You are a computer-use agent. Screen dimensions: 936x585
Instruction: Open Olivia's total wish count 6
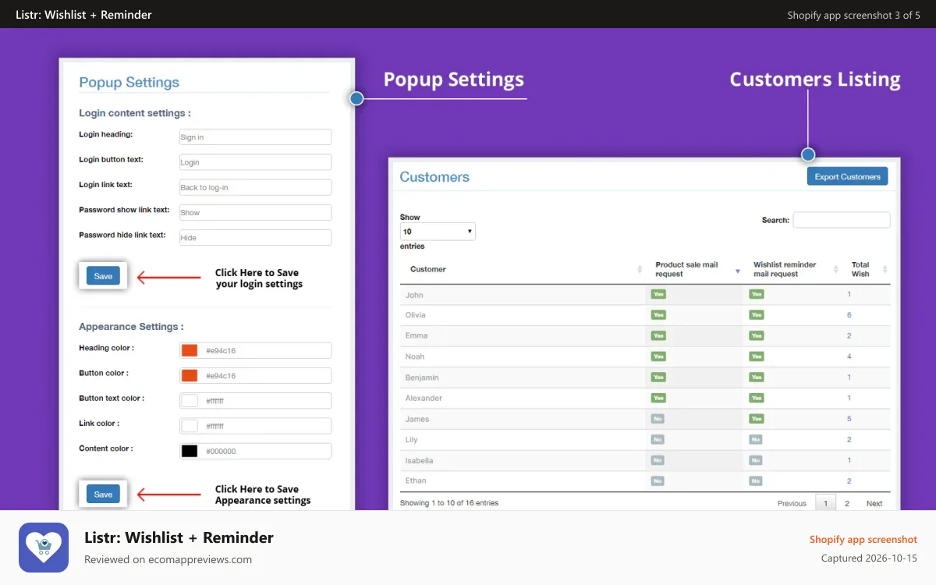(849, 315)
